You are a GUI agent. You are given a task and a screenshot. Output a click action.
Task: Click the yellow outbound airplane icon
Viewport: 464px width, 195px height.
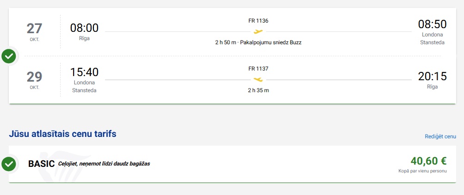258,31
